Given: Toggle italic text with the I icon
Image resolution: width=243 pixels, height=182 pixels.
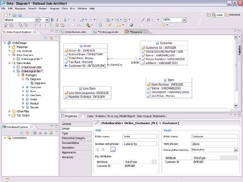Looking at the screenshot, I should [57, 20].
